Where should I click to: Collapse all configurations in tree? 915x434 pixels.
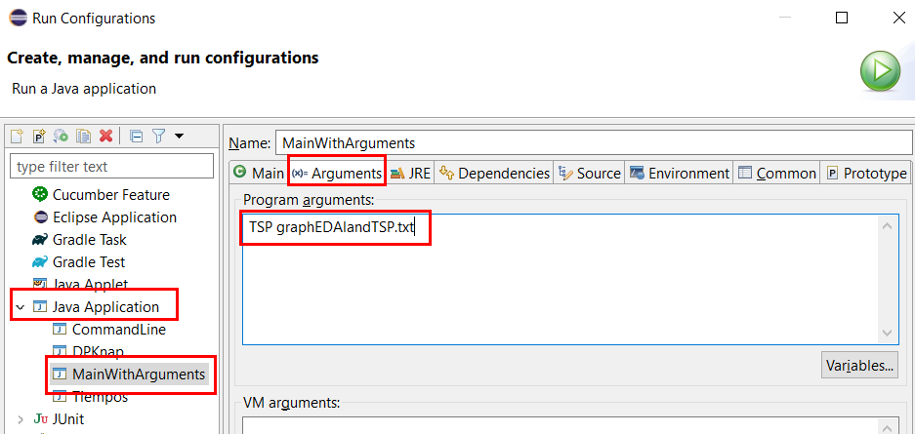pyautogui.click(x=136, y=137)
